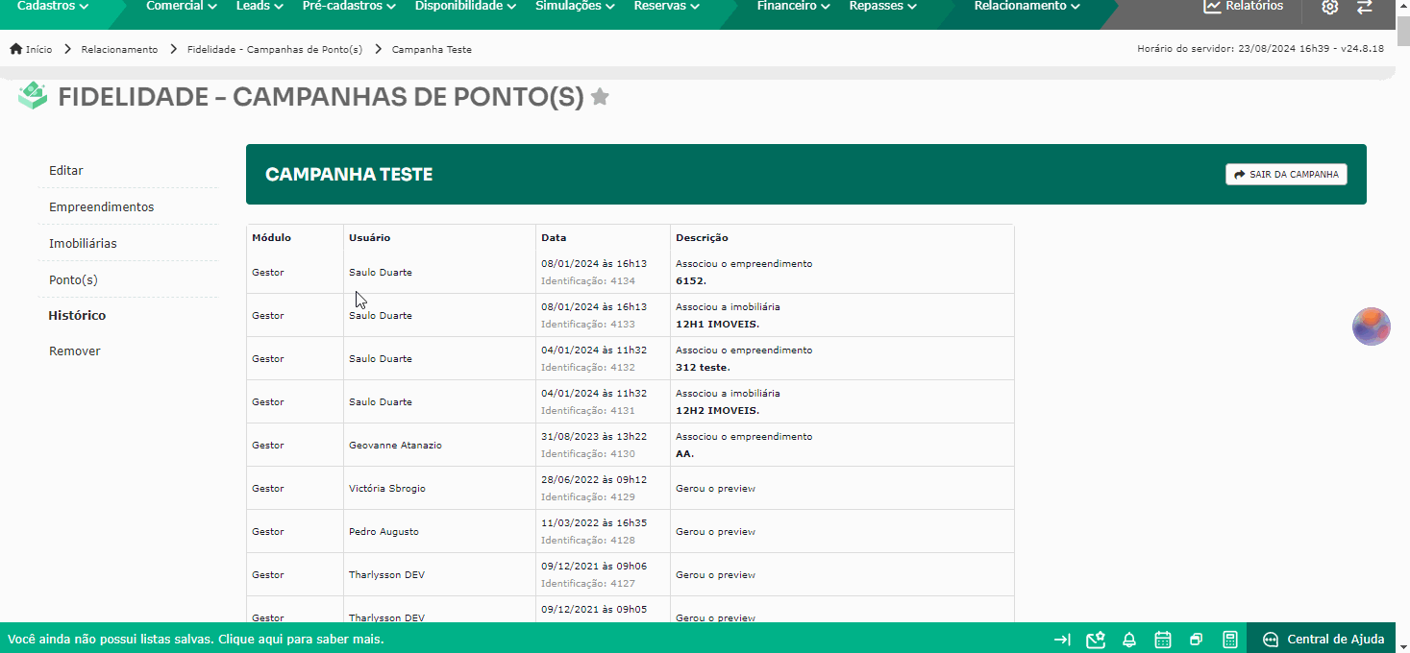This screenshot has width=1410, height=653.
Task: Click the swap arrows icon in top bar
Action: click(1364, 7)
